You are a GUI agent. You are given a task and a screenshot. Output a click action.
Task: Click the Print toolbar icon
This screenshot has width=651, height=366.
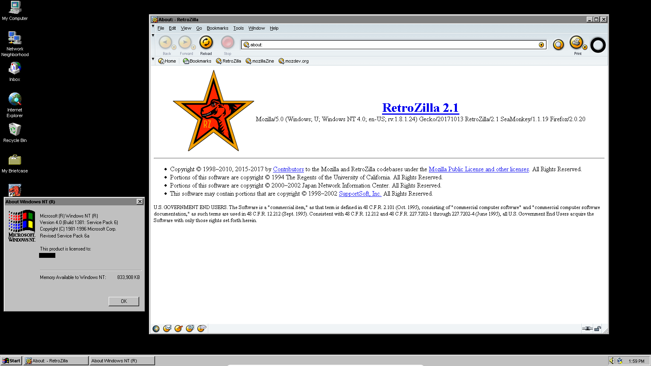coord(577,43)
